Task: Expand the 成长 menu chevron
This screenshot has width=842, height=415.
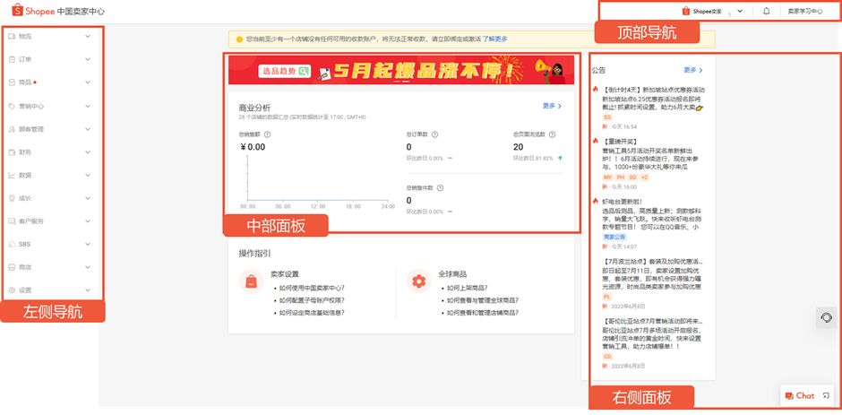Action: click(88, 198)
